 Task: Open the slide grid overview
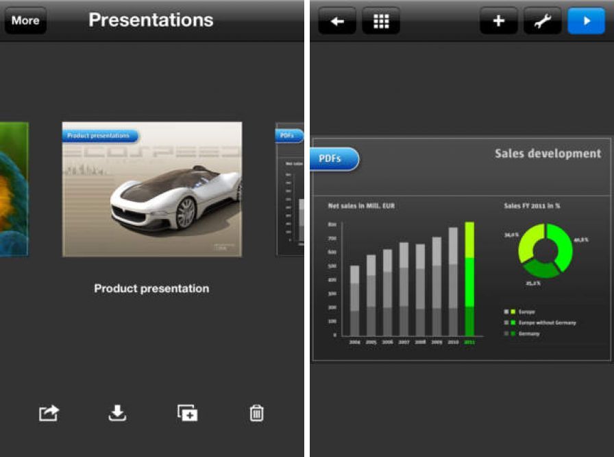click(x=381, y=21)
